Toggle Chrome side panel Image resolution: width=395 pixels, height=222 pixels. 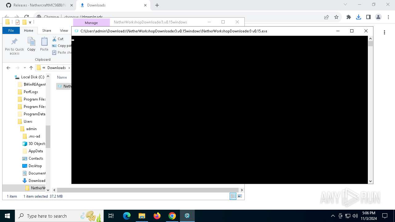click(x=368, y=17)
